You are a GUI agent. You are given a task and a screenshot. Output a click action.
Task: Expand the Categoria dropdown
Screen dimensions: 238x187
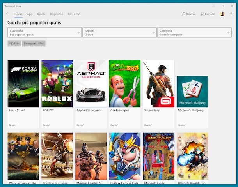pyautogui.click(x=195, y=32)
